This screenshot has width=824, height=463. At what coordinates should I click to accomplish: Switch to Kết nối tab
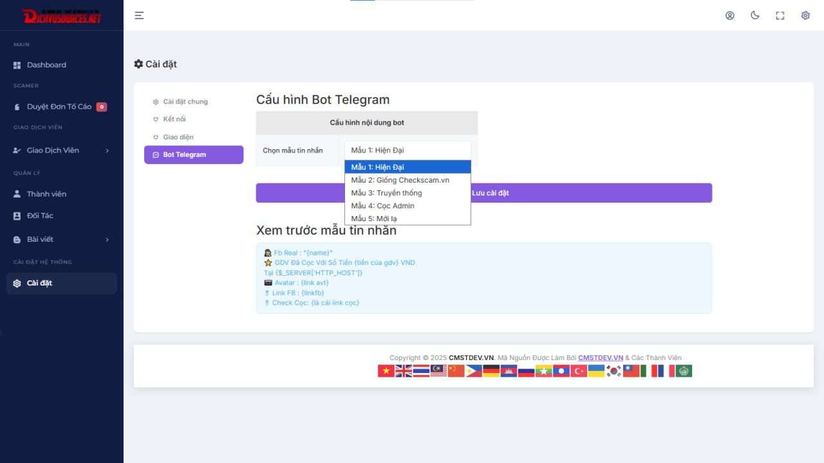click(174, 120)
